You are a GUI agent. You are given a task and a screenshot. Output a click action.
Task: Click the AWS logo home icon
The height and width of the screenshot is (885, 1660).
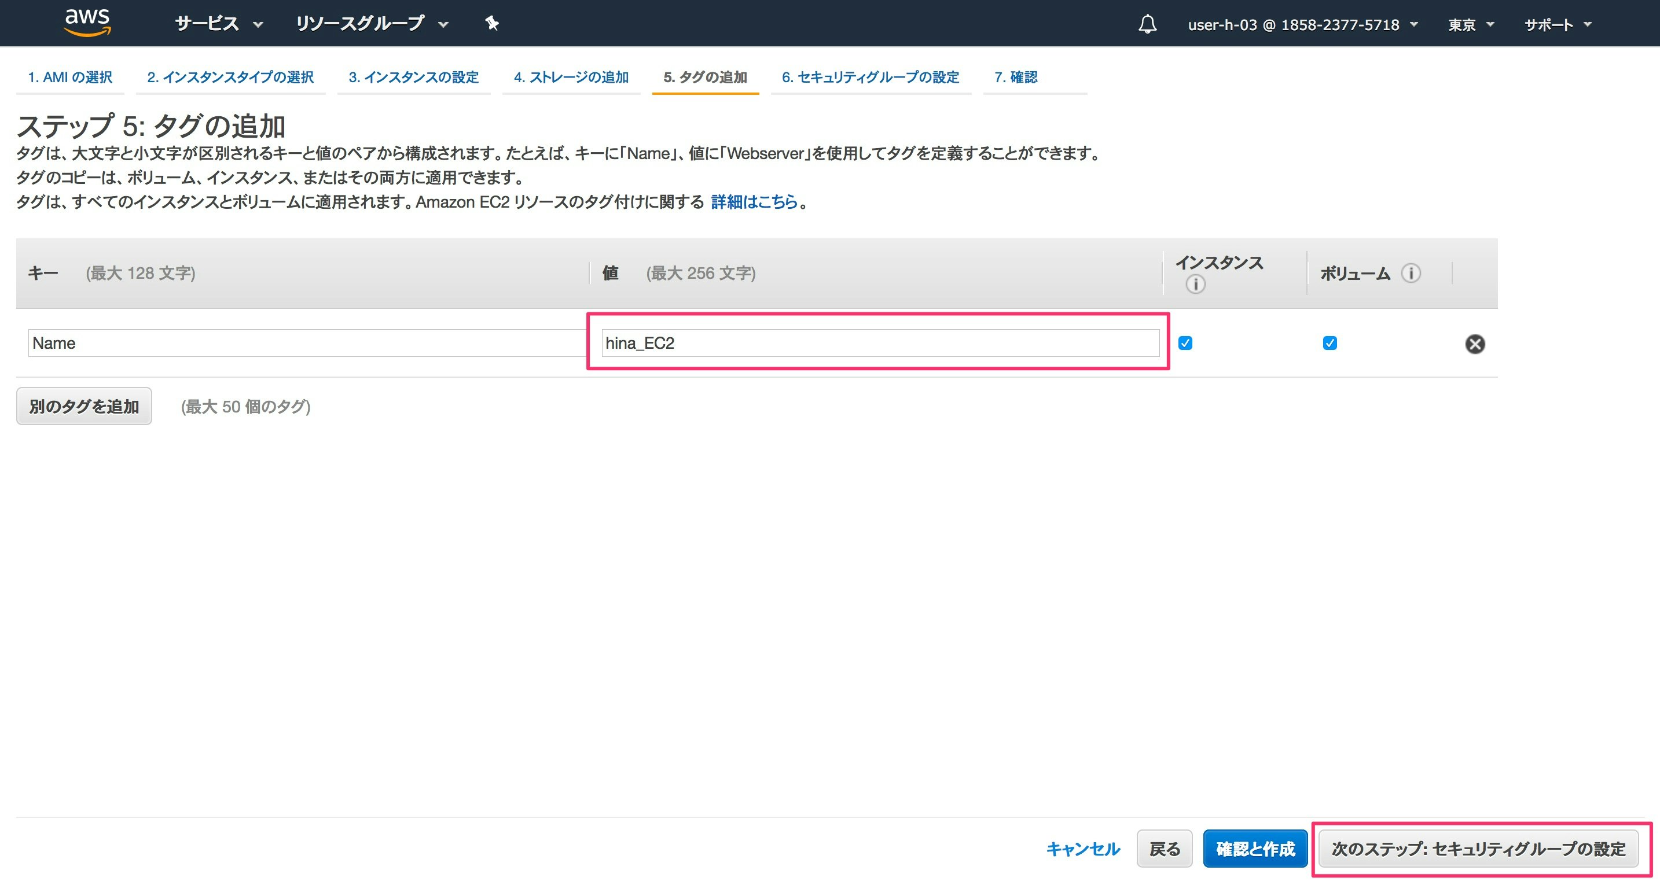tap(87, 23)
